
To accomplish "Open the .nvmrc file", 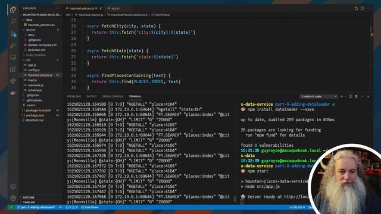I will click(x=31, y=105).
